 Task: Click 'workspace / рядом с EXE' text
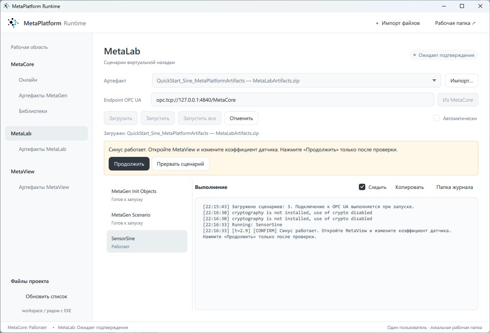[x=47, y=311]
